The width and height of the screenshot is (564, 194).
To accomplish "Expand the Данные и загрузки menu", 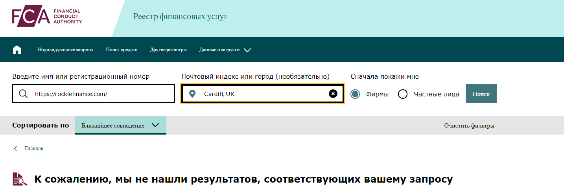I will [x=225, y=50].
